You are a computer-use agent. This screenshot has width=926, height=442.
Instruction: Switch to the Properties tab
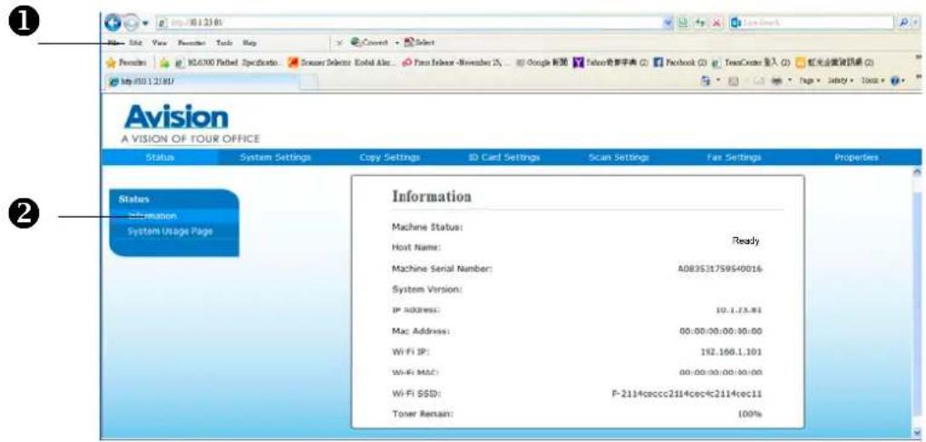tap(856, 157)
